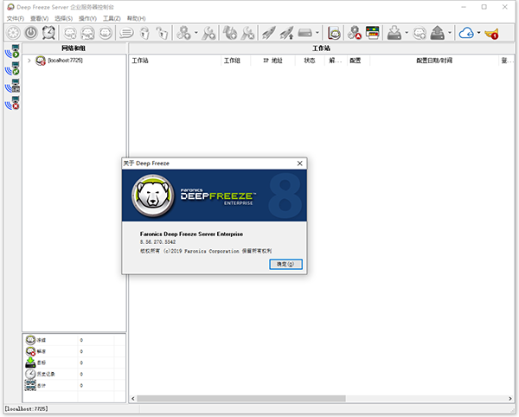Sort by the 配置日期/时间 column header
The image size is (519, 417).
434,61
